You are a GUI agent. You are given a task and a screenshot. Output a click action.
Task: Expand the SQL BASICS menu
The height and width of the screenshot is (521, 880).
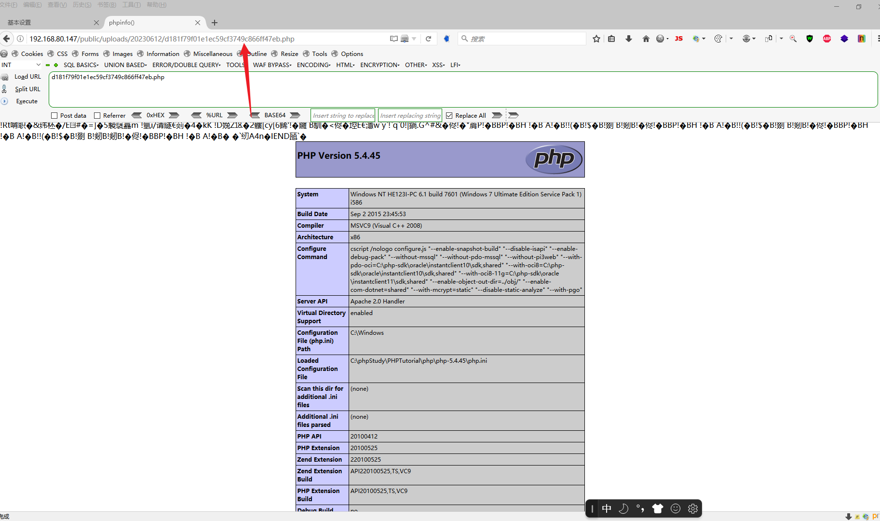[81, 65]
